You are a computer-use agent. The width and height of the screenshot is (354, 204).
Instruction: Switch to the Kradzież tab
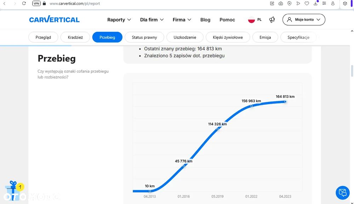[x=75, y=37]
